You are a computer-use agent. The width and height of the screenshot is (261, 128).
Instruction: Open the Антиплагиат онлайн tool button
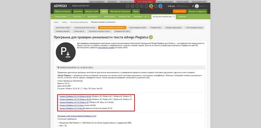[x=63, y=28]
